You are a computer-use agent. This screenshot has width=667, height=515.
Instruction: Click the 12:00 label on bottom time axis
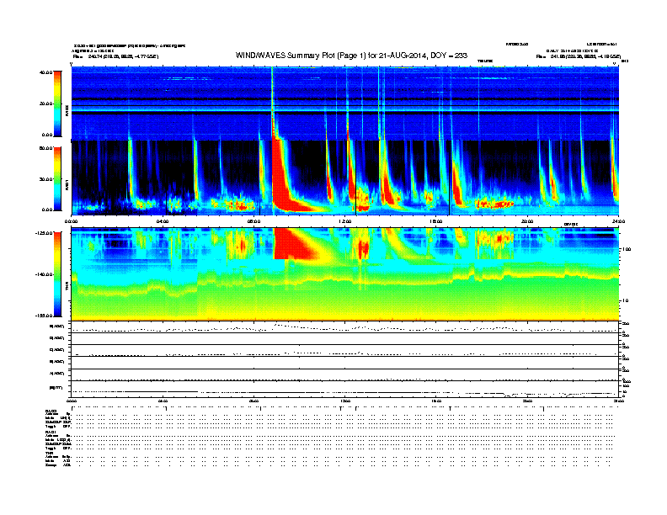[345, 401]
